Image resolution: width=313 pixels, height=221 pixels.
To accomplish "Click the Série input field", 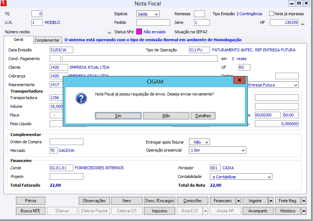I will coord(202,22).
